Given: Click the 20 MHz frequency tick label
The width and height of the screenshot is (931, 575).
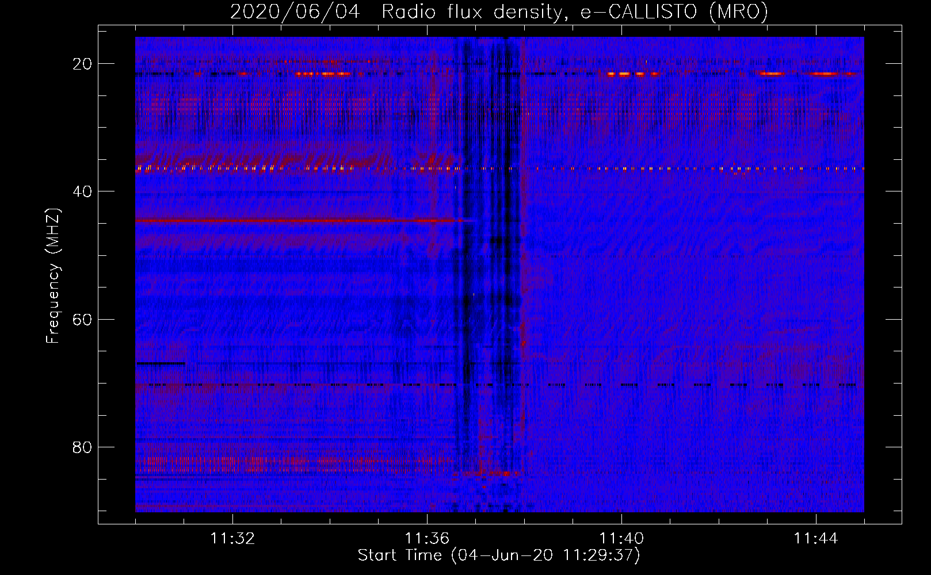Looking at the screenshot, I should click(82, 64).
